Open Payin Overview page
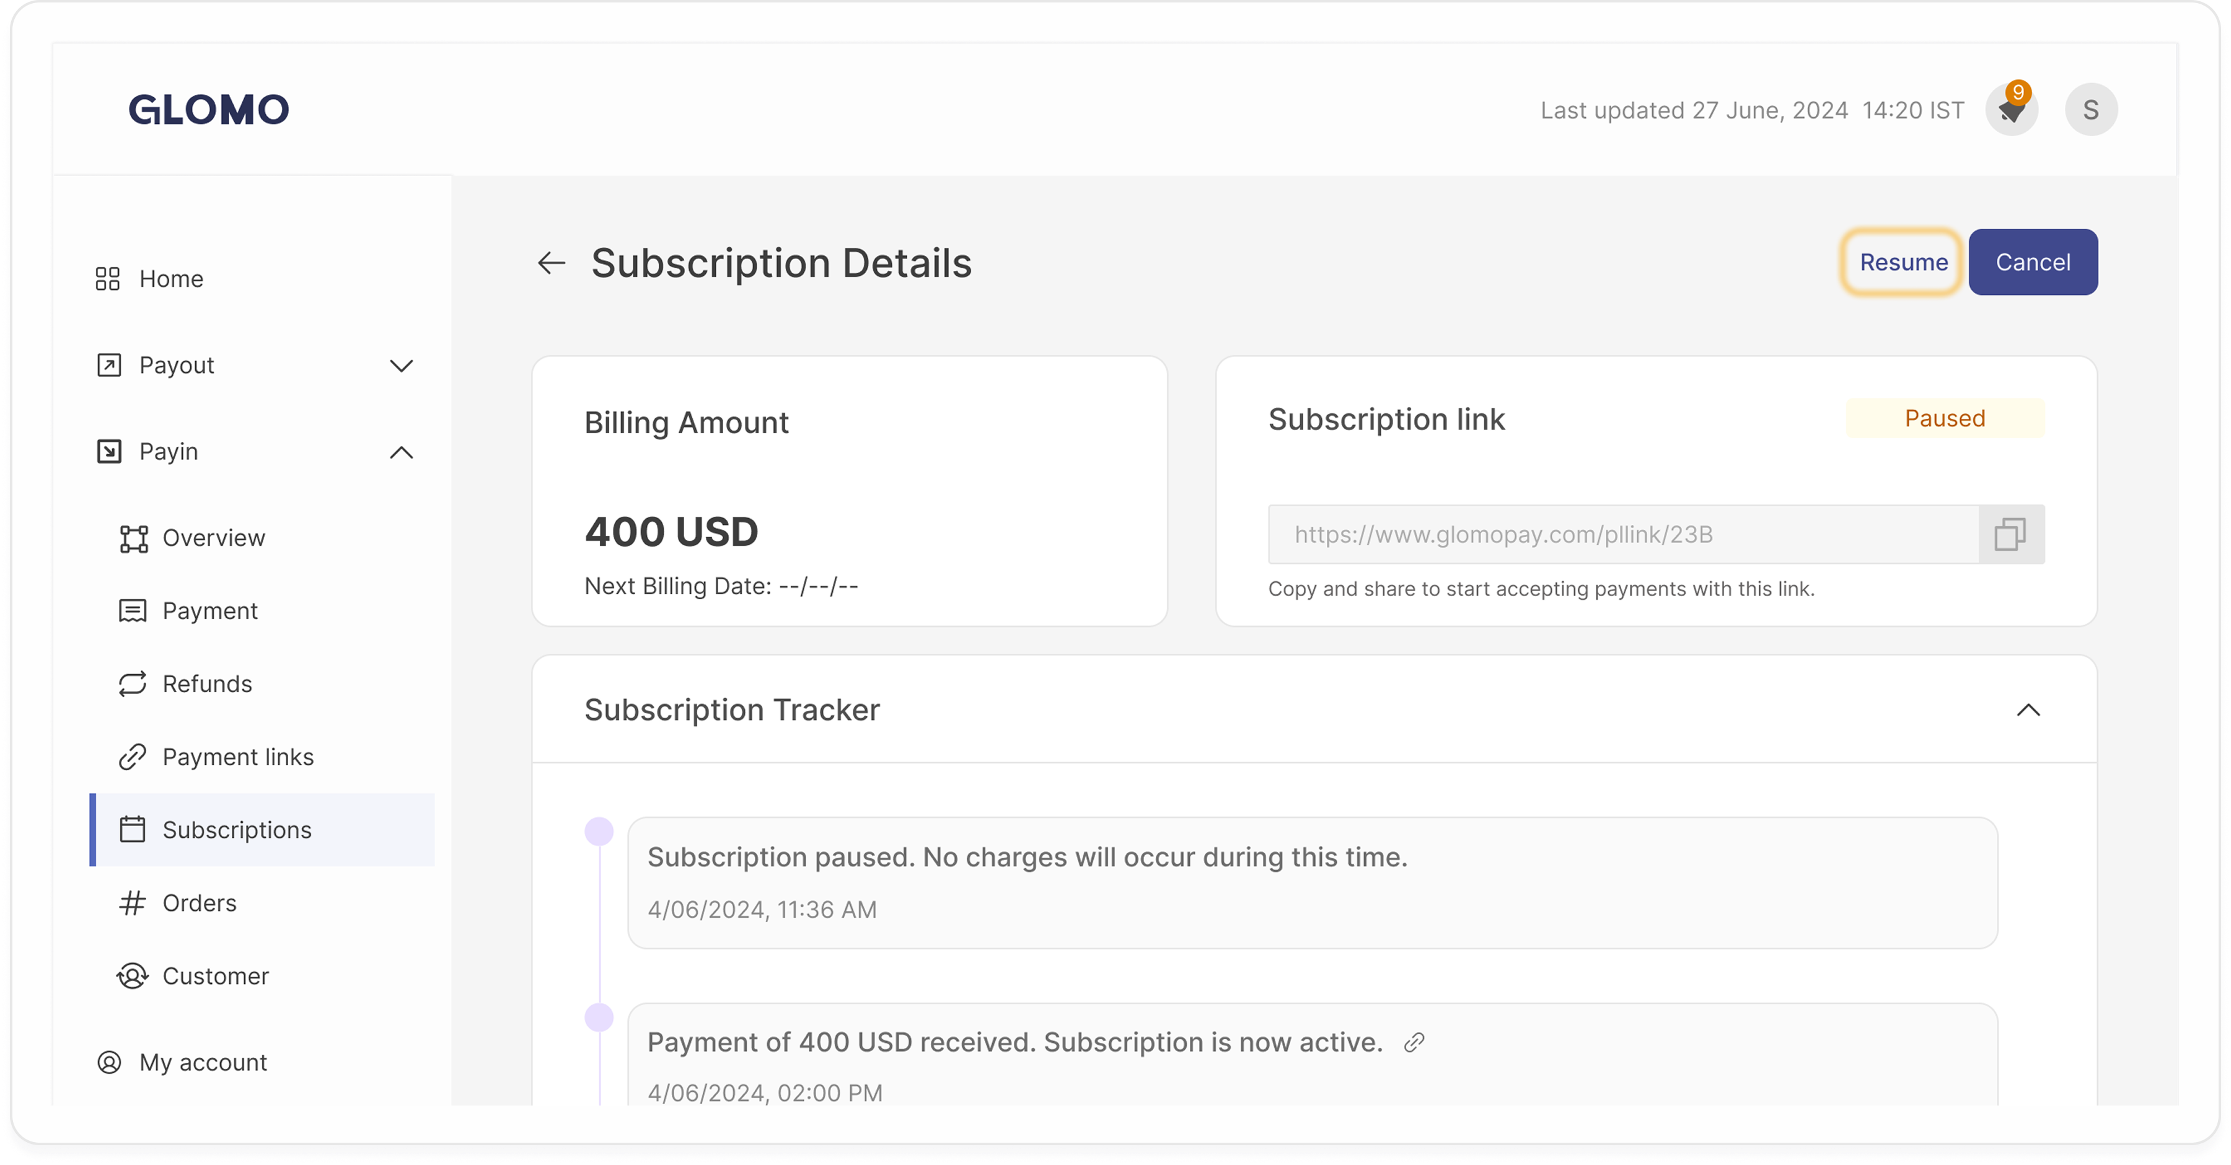Viewport: 2231px width, 1165px height. tap(213, 538)
